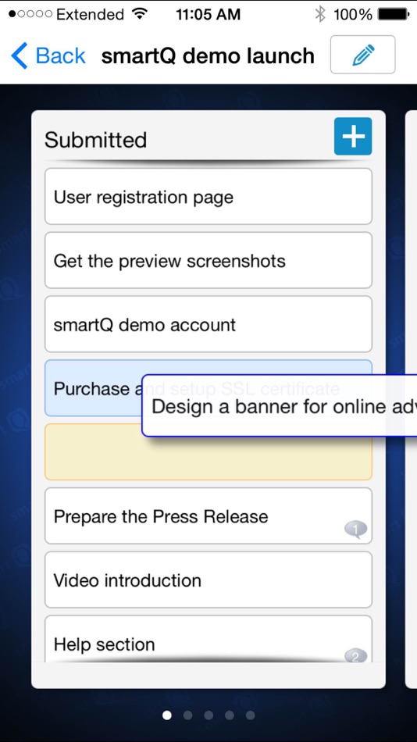Tap the Wi-Fi status icon
417x742 pixels.
tap(140, 14)
